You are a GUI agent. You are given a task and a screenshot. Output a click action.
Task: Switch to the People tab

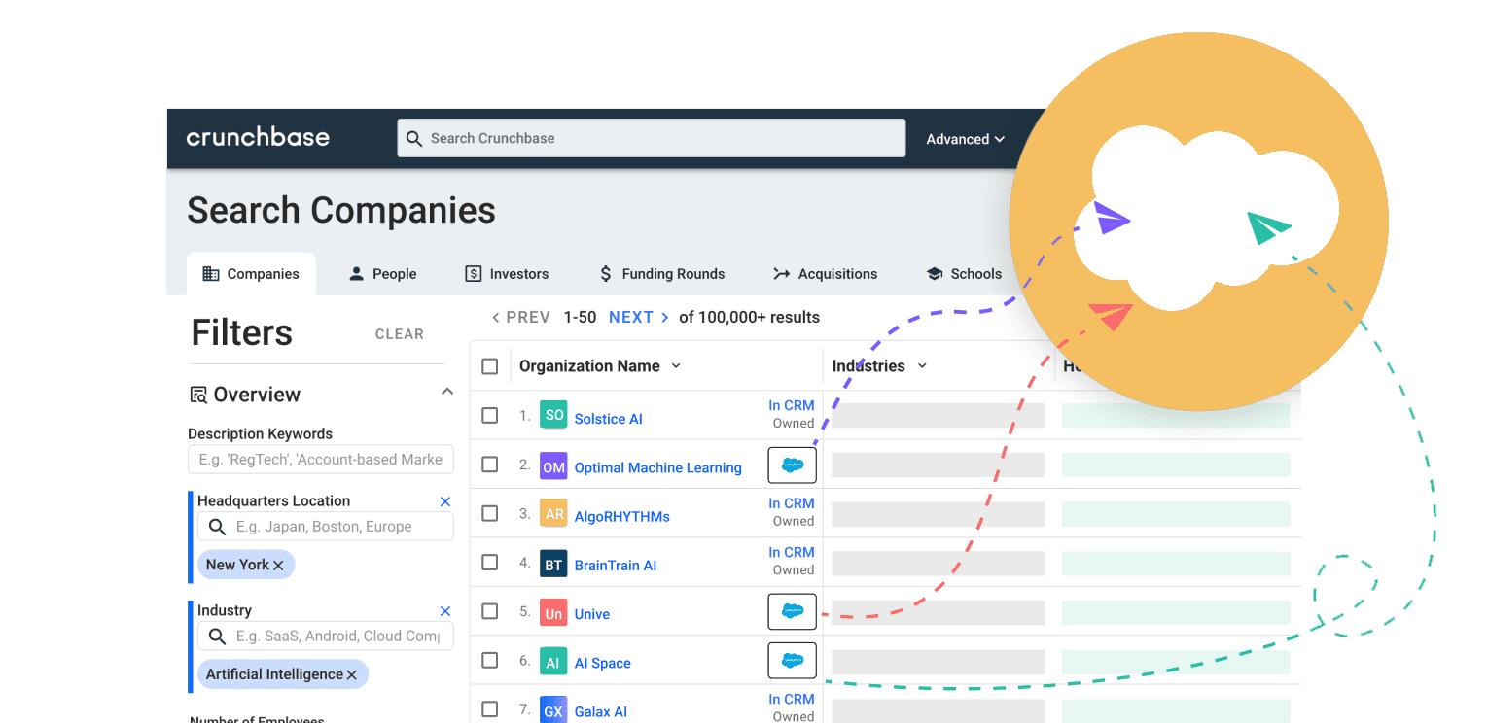[x=382, y=274]
